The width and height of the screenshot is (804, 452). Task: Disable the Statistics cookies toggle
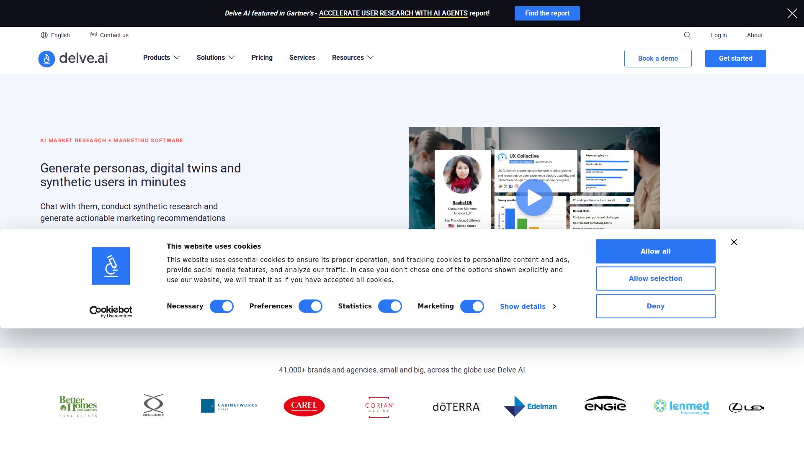coord(390,306)
